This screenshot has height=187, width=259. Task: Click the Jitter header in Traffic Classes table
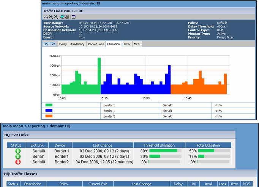234,184
